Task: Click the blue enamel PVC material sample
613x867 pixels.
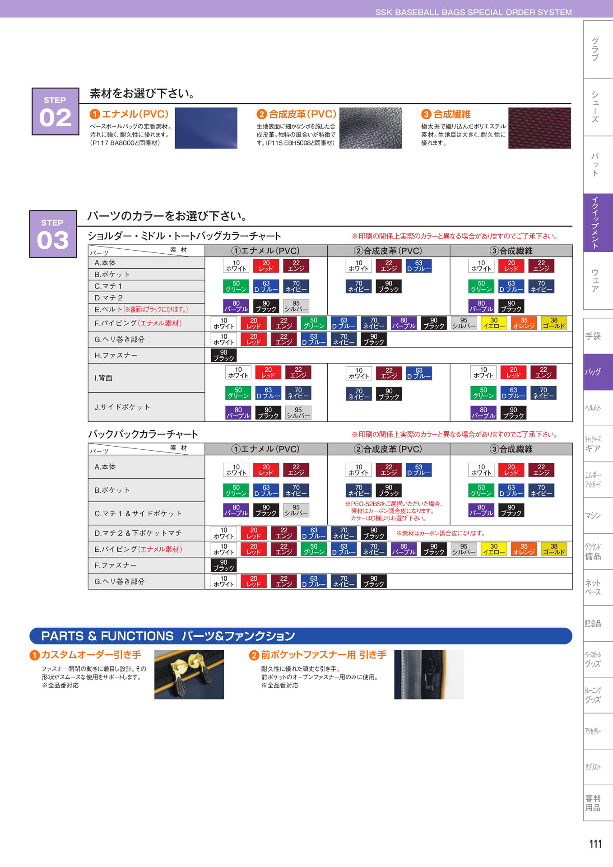Action: (x=206, y=128)
